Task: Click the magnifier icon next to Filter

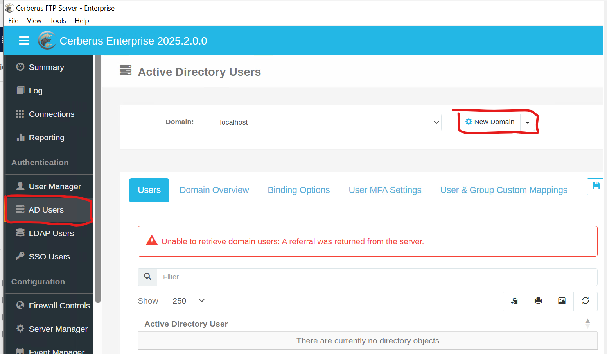Action: pyautogui.click(x=147, y=277)
